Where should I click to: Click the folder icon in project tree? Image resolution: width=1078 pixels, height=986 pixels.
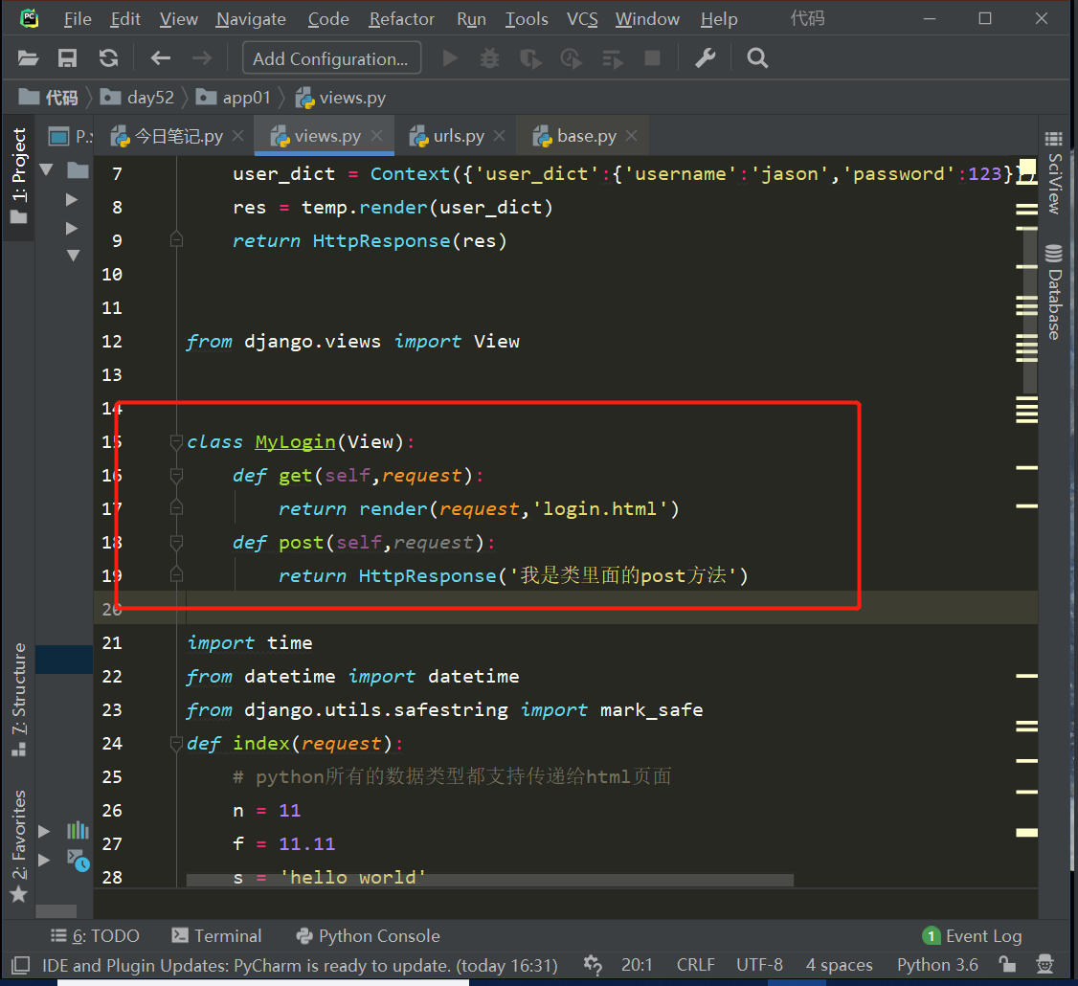[78, 169]
